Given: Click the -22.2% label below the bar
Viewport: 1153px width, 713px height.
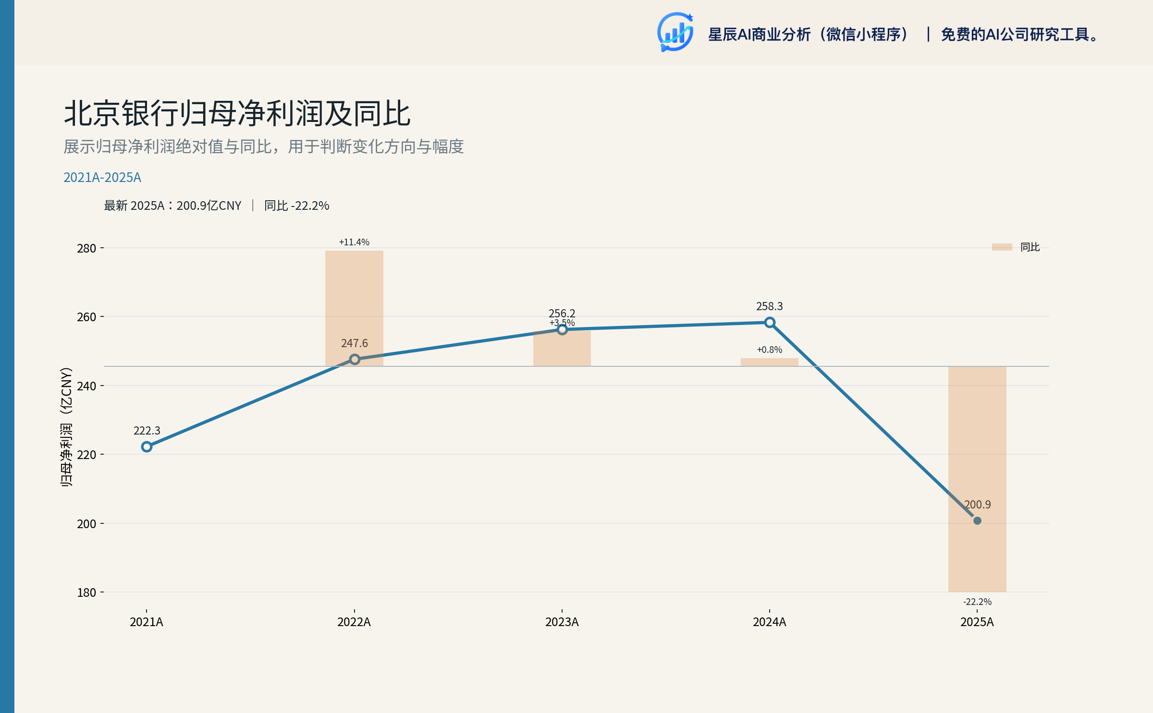Looking at the screenshot, I should (977, 602).
